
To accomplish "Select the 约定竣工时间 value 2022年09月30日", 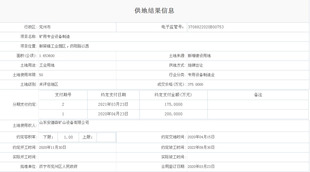I will [x=201, y=147].
